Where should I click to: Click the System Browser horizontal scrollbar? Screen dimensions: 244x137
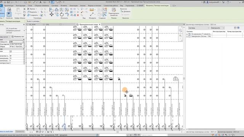tap(212, 129)
